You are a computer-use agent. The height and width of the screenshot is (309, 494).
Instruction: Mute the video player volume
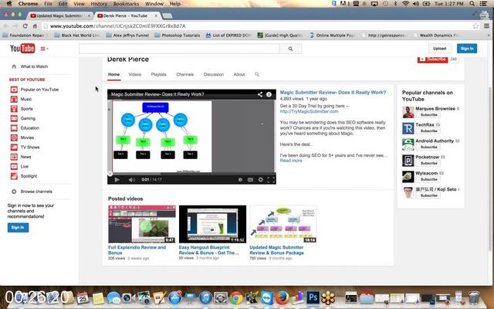point(131,180)
